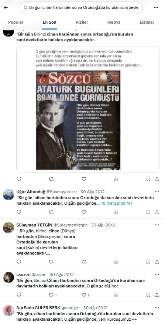Share the Sözcü newspaper image tweet
Image resolution: width=165 pixels, height=324 pixels.
[157, 179]
